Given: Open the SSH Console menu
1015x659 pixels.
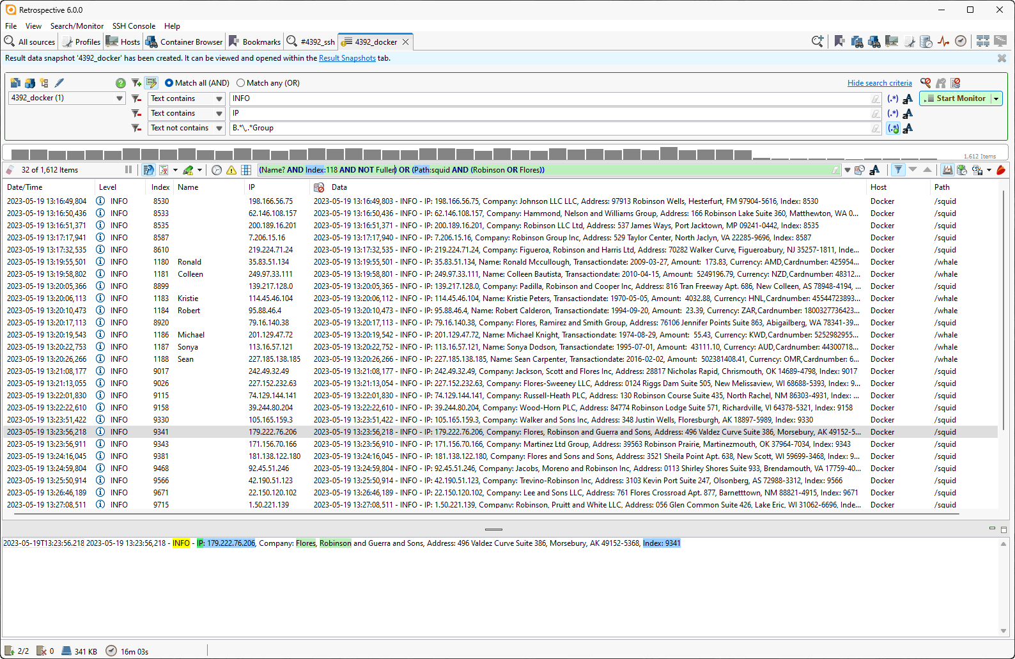Looking at the screenshot, I should pos(134,26).
